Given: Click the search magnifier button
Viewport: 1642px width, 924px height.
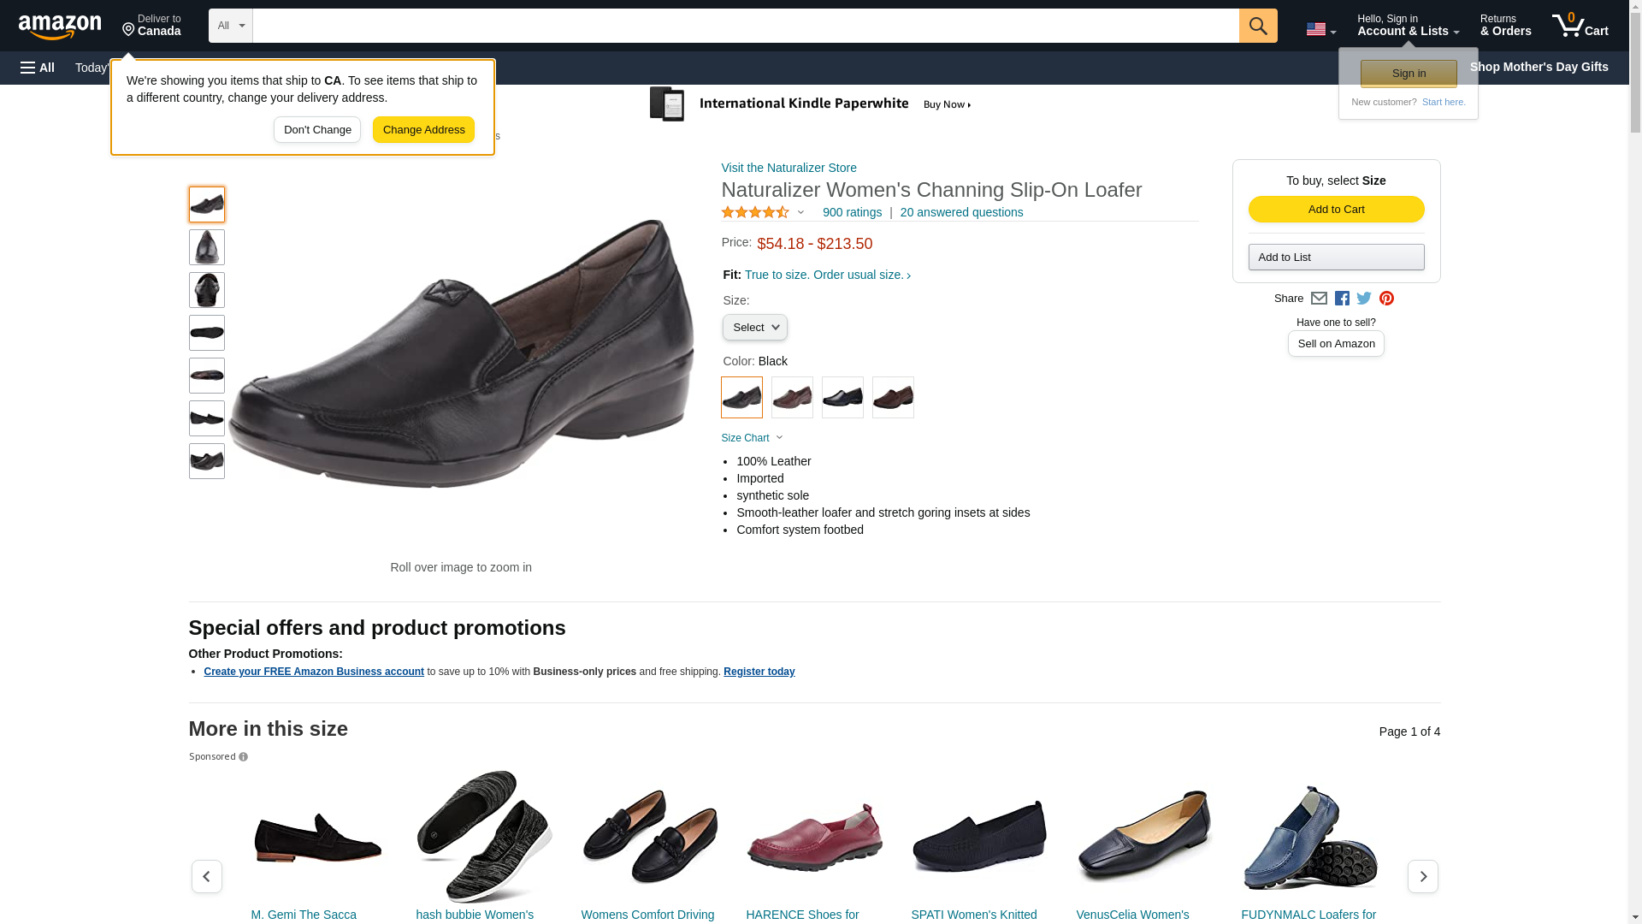Looking at the screenshot, I should tap(1257, 26).
